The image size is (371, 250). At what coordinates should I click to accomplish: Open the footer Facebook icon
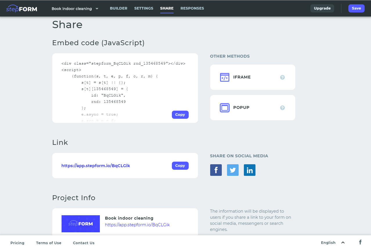pos(360,242)
